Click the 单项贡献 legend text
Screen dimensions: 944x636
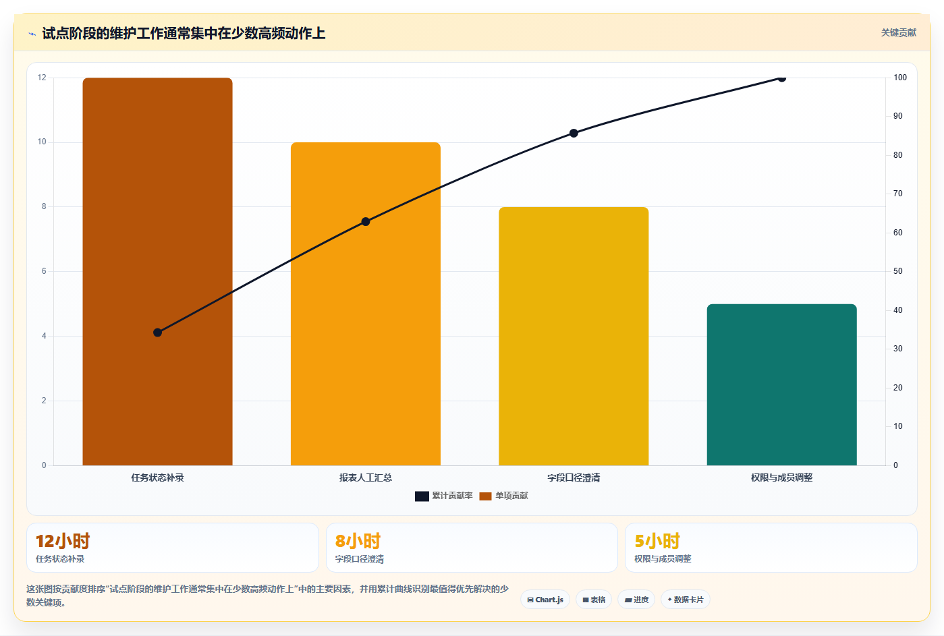pyautogui.click(x=511, y=496)
